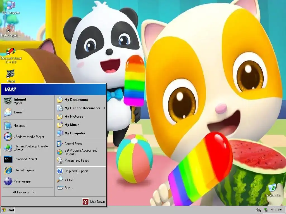Choose the E-mail entry

28,112
